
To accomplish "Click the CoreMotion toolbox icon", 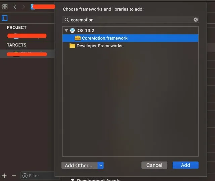I will pyautogui.click(x=78, y=38).
